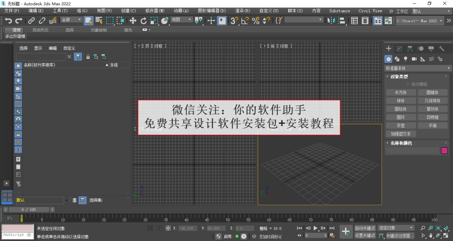Toggle Display Cameras filter in Scene Explorer
This screenshot has width=453, height=241.
click(18, 89)
